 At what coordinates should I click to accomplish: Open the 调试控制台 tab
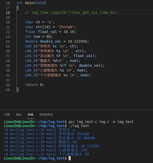[x=46, y=115]
